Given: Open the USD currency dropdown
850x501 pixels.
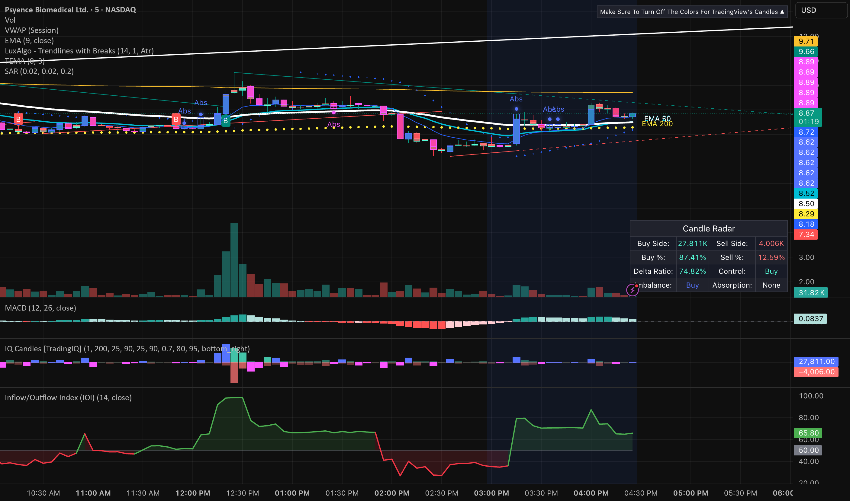Looking at the screenshot, I should (x=822, y=10).
